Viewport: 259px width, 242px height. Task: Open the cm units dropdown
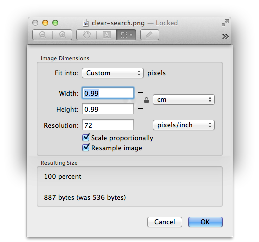184,100
